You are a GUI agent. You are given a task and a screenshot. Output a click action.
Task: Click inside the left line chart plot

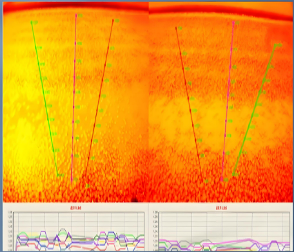(x=79, y=231)
